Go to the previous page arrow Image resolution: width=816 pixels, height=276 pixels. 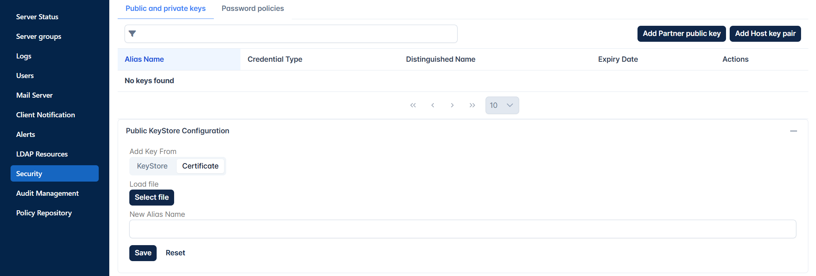pyautogui.click(x=433, y=105)
